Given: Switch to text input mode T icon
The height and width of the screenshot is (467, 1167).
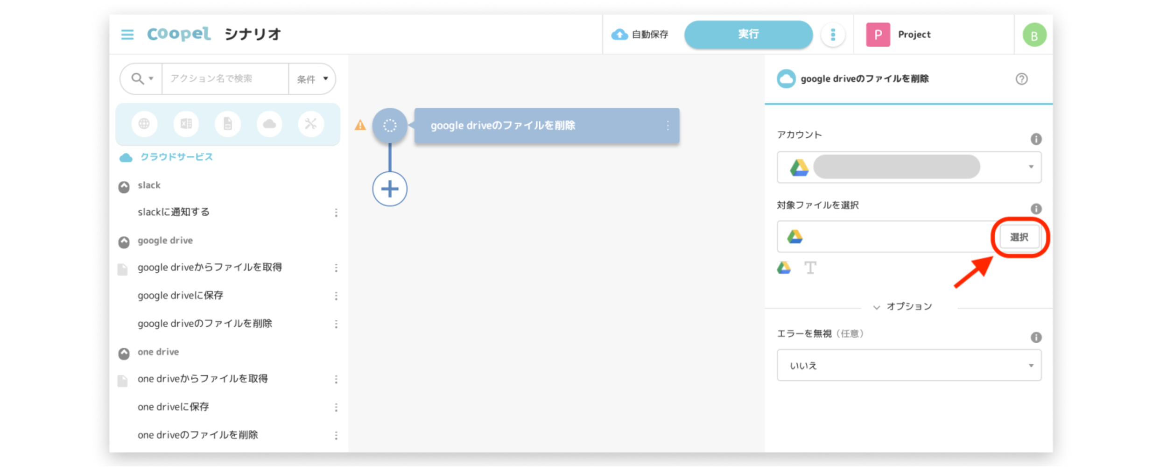Looking at the screenshot, I should 810,268.
